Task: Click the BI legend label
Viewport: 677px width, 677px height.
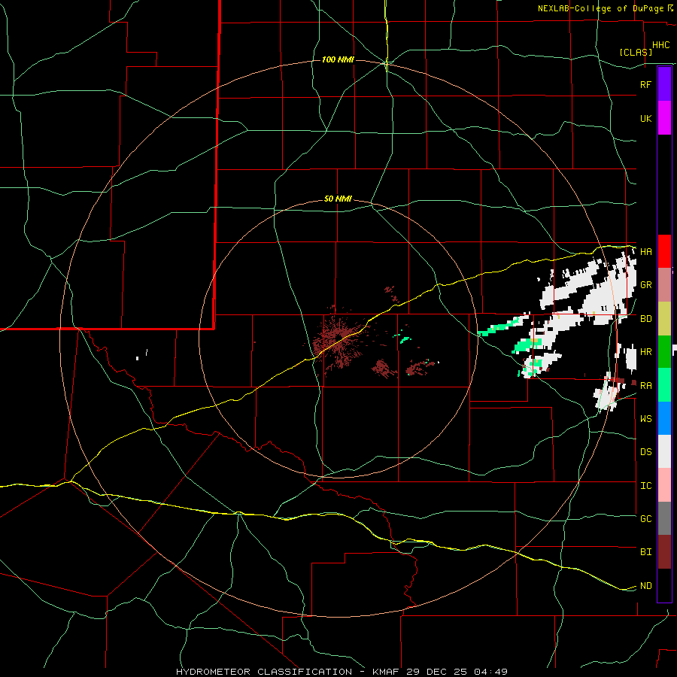Action: pos(645,552)
